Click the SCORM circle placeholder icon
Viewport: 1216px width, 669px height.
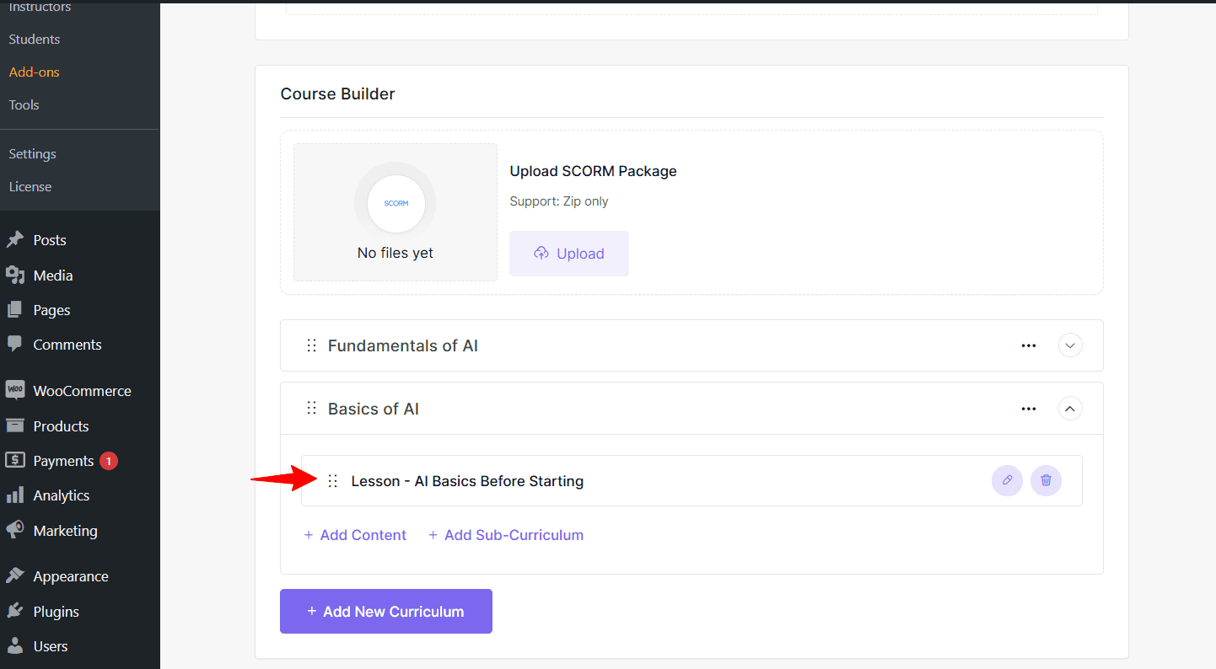coord(395,202)
